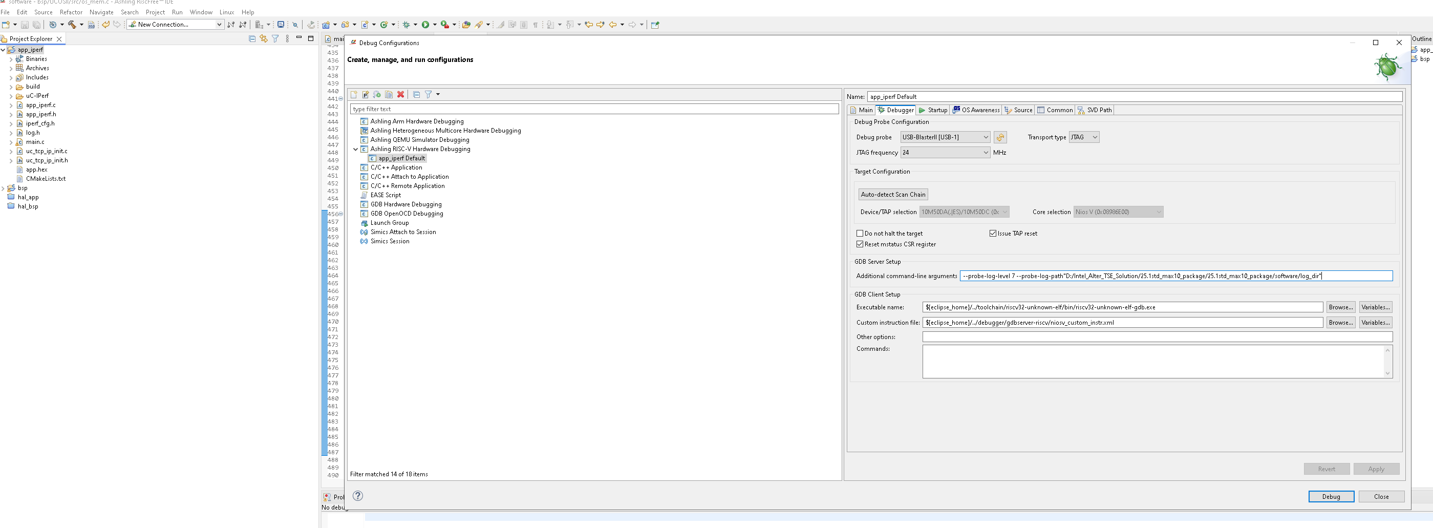Image resolution: width=1433 pixels, height=528 pixels.
Task: Open the Transport type JTAG dropdown
Action: [1084, 137]
